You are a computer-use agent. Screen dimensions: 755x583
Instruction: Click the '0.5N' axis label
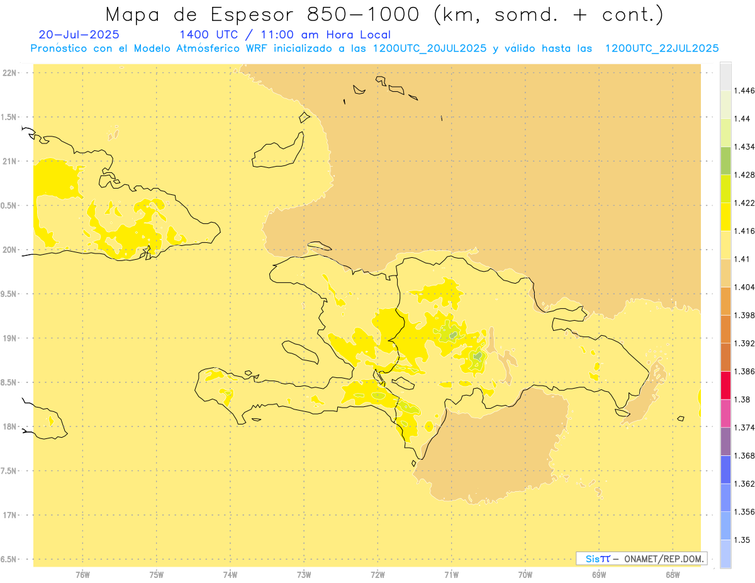click(9, 206)
